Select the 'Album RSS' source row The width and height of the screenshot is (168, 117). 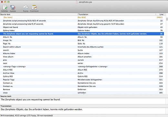(82, 70)
